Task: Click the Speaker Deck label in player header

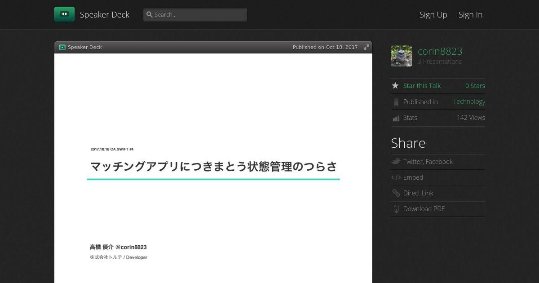Action: click(x=85, y=47)
